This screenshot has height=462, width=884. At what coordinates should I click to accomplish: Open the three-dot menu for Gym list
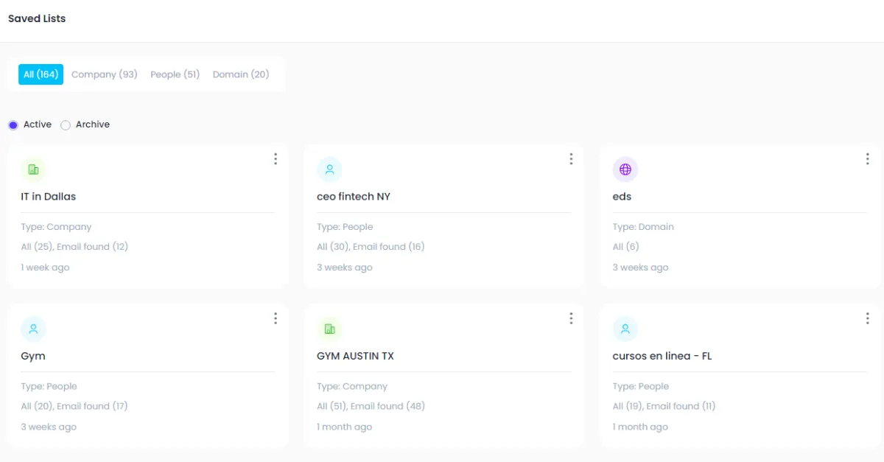point(276,318)
